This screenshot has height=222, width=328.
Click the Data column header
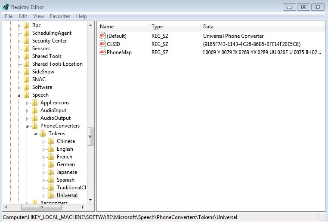point(262,27)
